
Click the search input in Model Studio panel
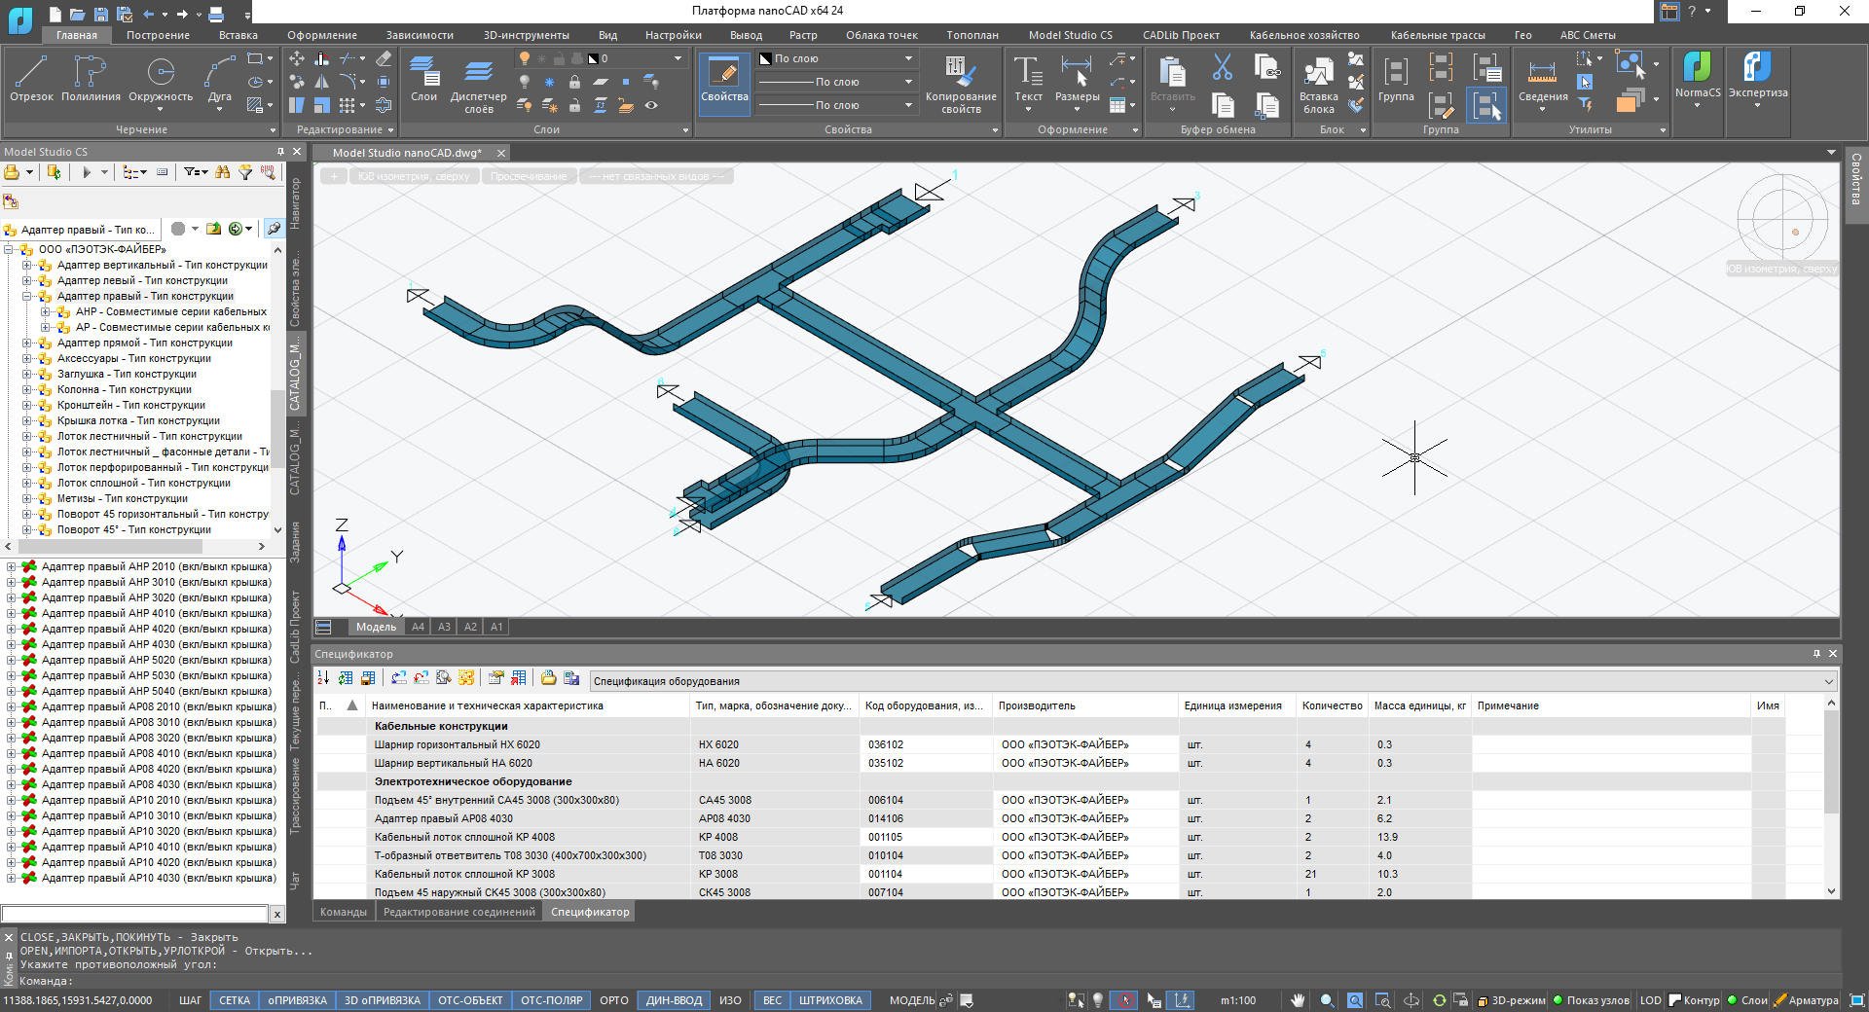point(134,914)
